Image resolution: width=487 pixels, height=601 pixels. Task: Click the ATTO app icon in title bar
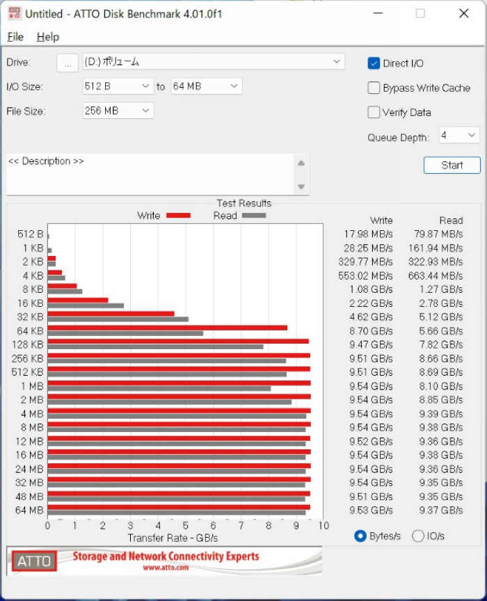tap(14, 13)
